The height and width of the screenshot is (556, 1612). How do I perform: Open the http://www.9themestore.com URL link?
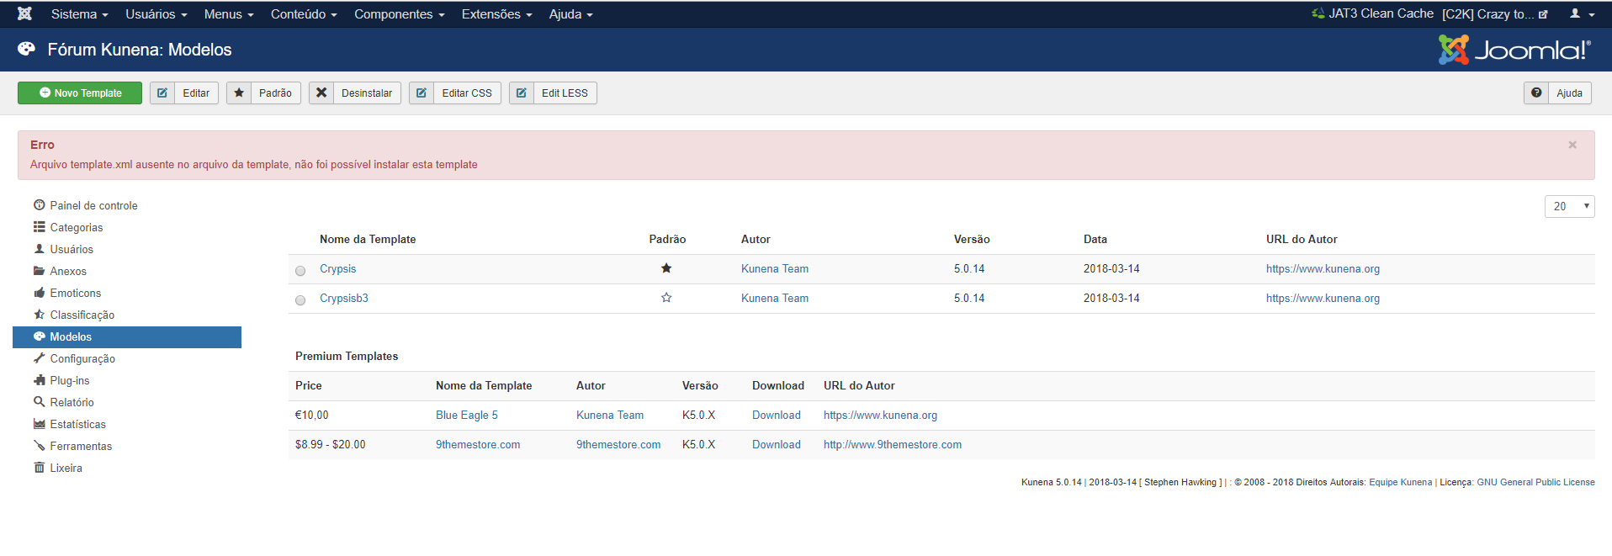click(892, 445)
